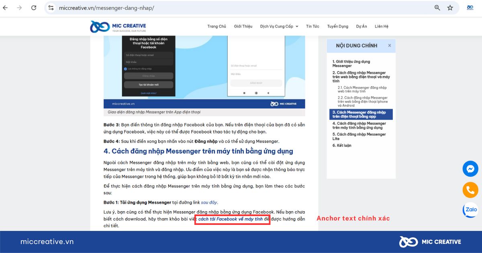482x253 pixels.
Task: Open the Tin Tức menu item
Action: pos(312,27)
